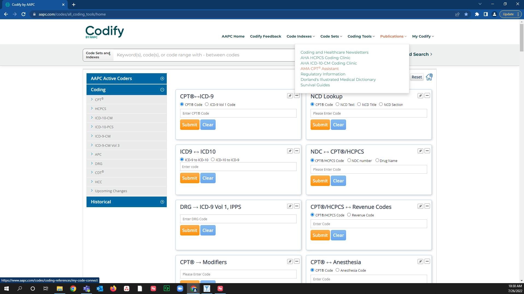Open the Code Sets and Indexes dropdown
Screen dimensions: 524x294
98,55
